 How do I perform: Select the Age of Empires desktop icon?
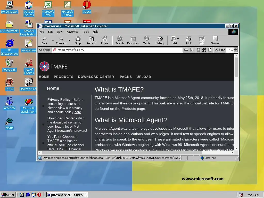pos(29,67)
